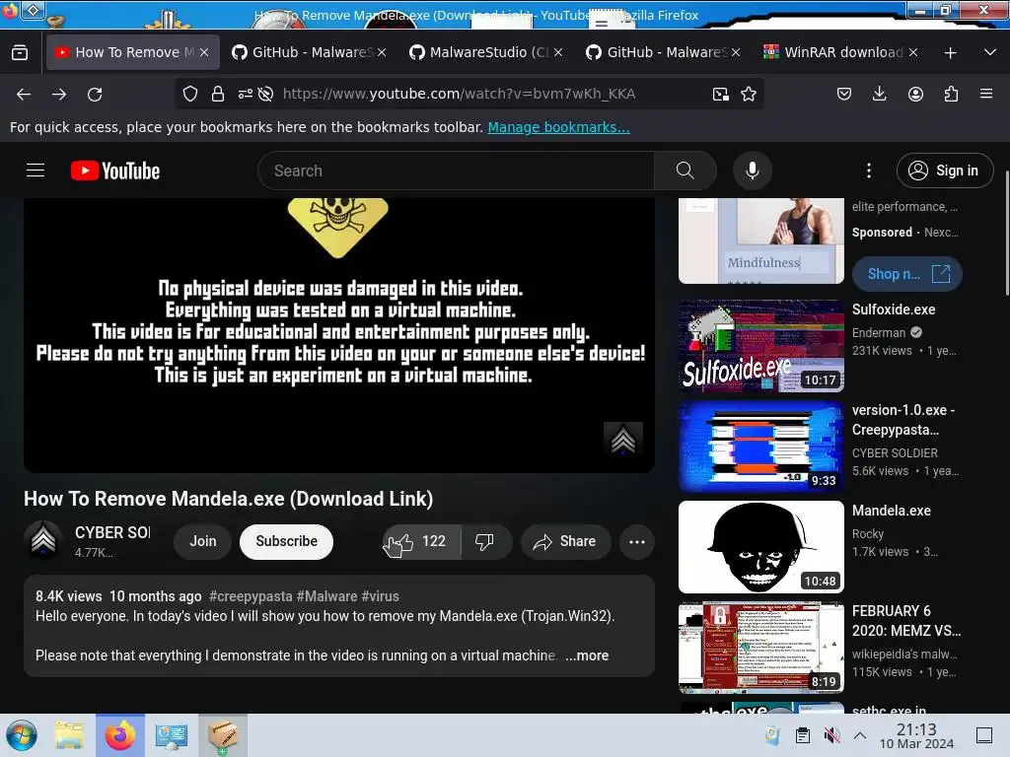This screenshot has width=1010, height=757.
Task: Reload the current page
Action: click(x=95, y=94)
